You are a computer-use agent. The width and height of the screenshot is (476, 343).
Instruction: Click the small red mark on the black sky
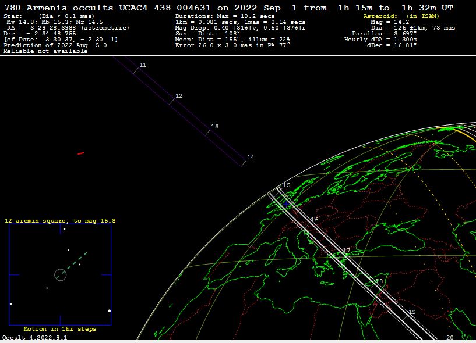point(80,153)
